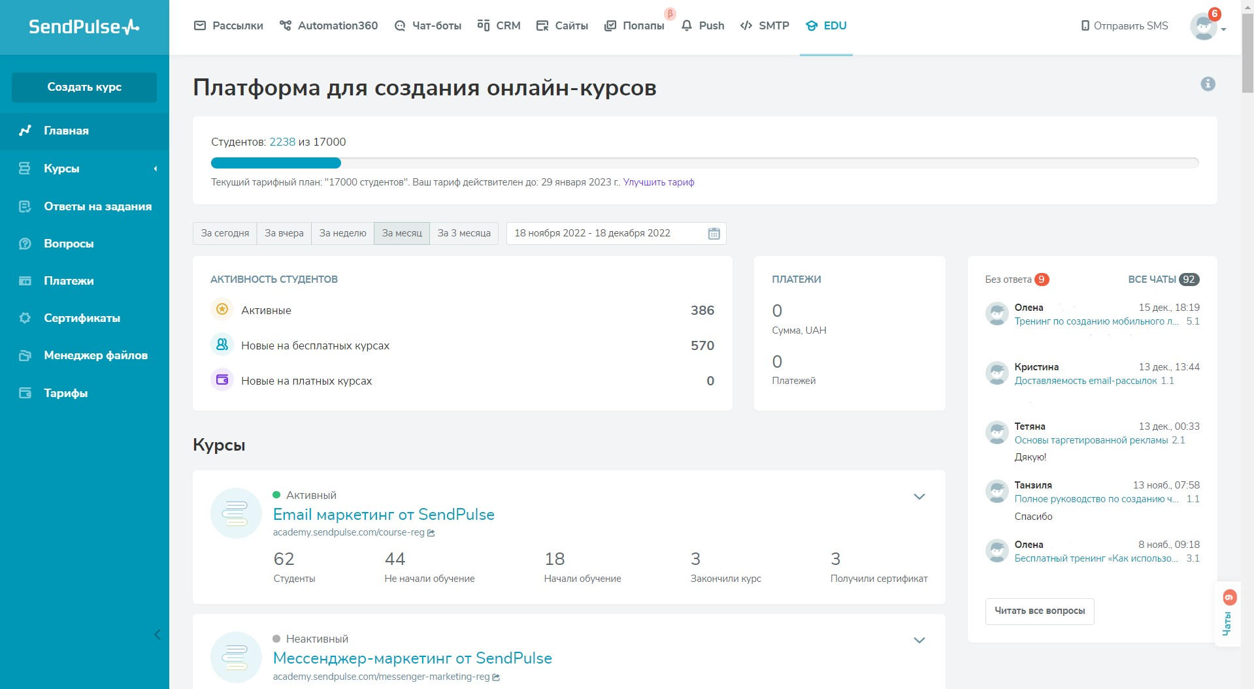This screenshot has width=1254, height=689.
Task: Open the CRM menu
Action: 499,25
